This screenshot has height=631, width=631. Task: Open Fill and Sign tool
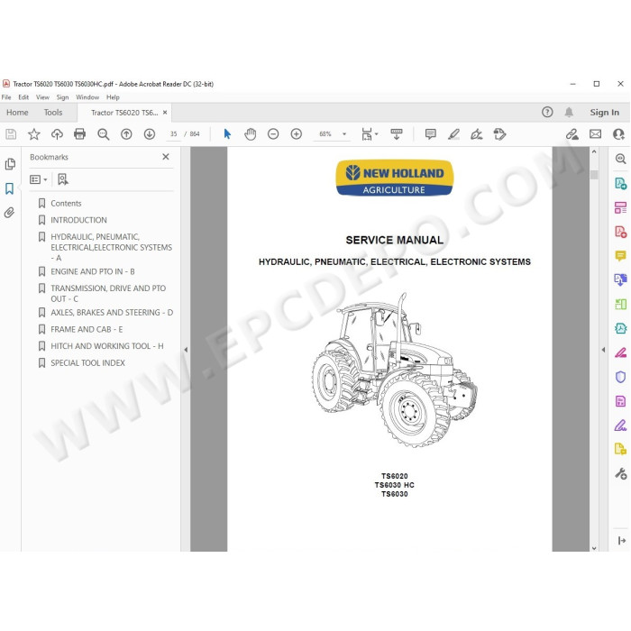point(477,134)
